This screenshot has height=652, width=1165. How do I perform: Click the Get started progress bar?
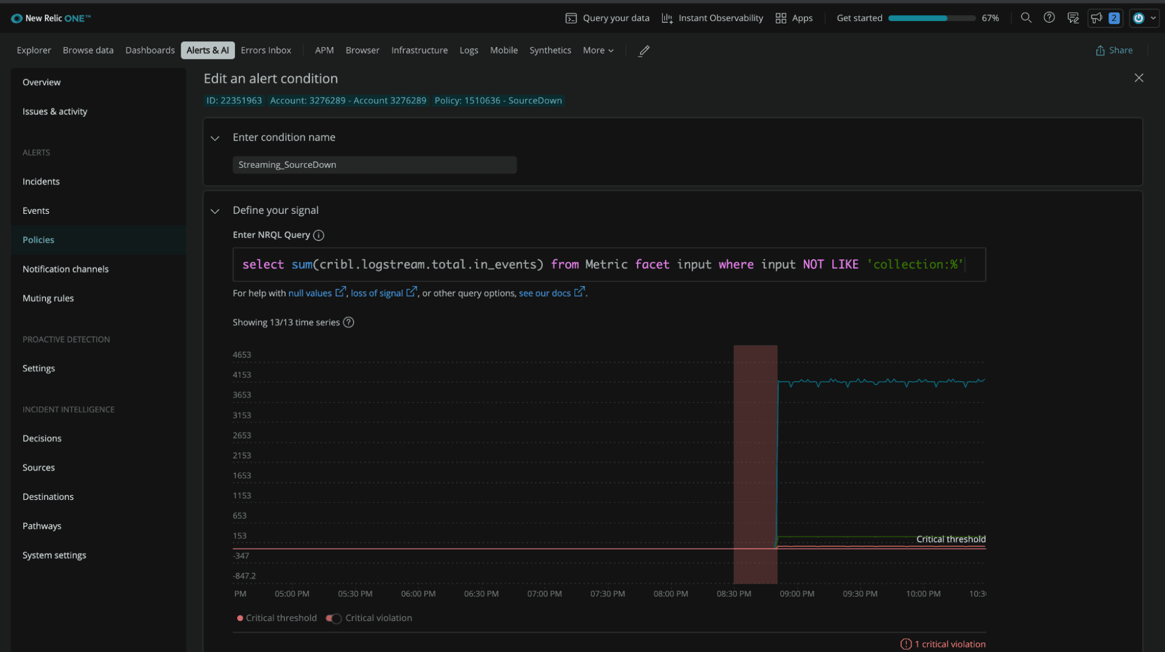point(931,18)
